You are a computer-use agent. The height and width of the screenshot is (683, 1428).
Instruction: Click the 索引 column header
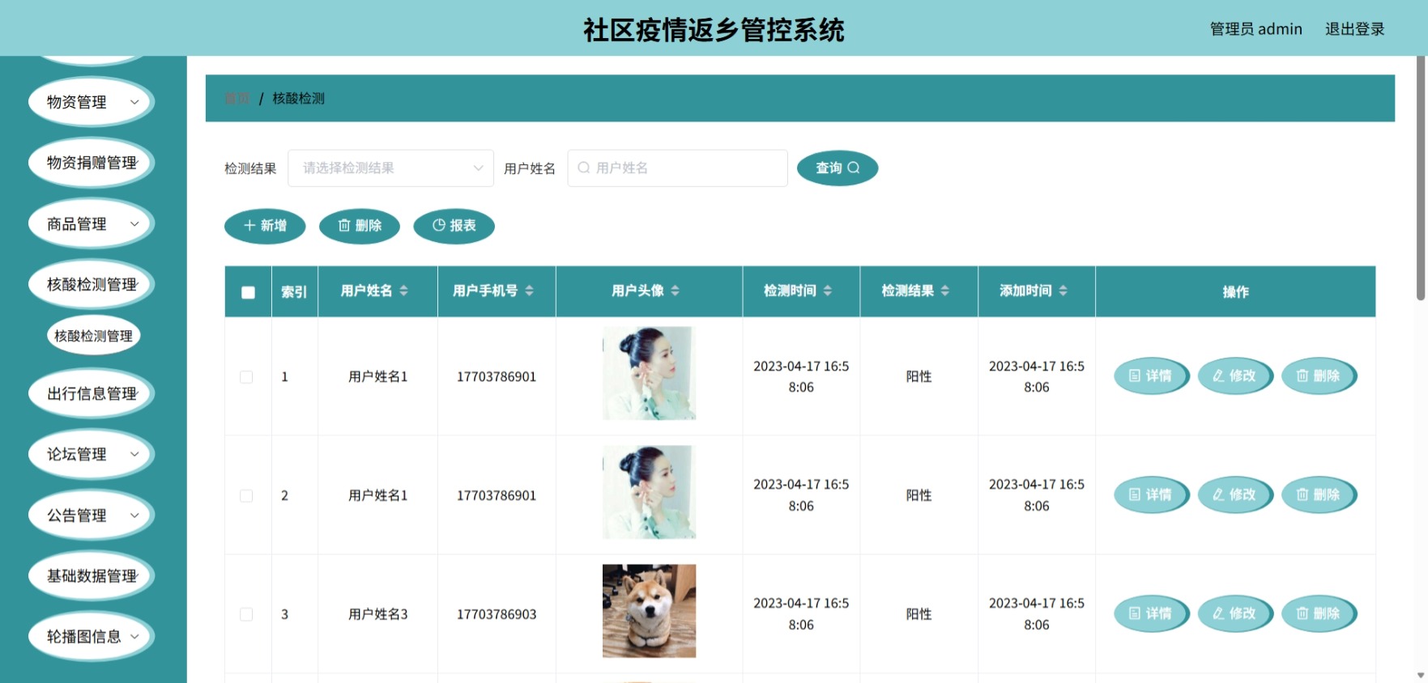[294, 292]
